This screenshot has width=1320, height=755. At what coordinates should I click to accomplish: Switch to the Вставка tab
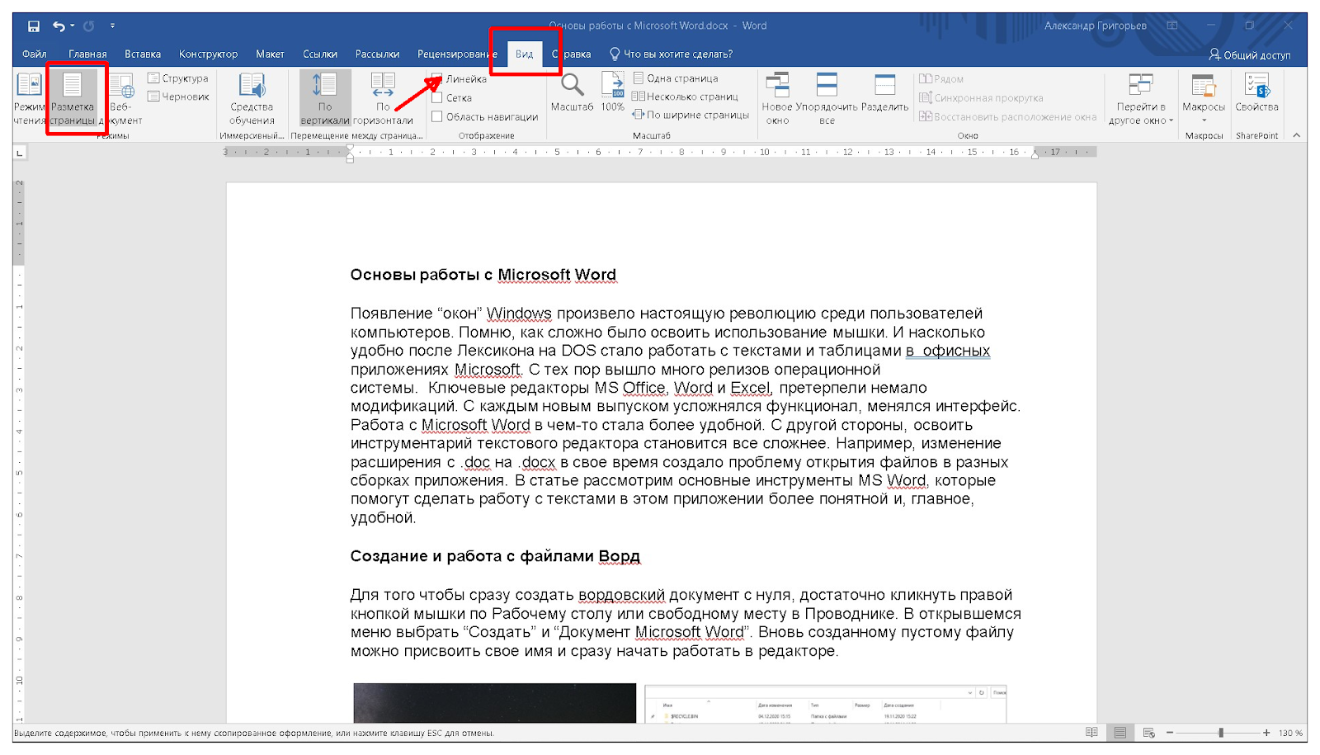click(143, 54)
